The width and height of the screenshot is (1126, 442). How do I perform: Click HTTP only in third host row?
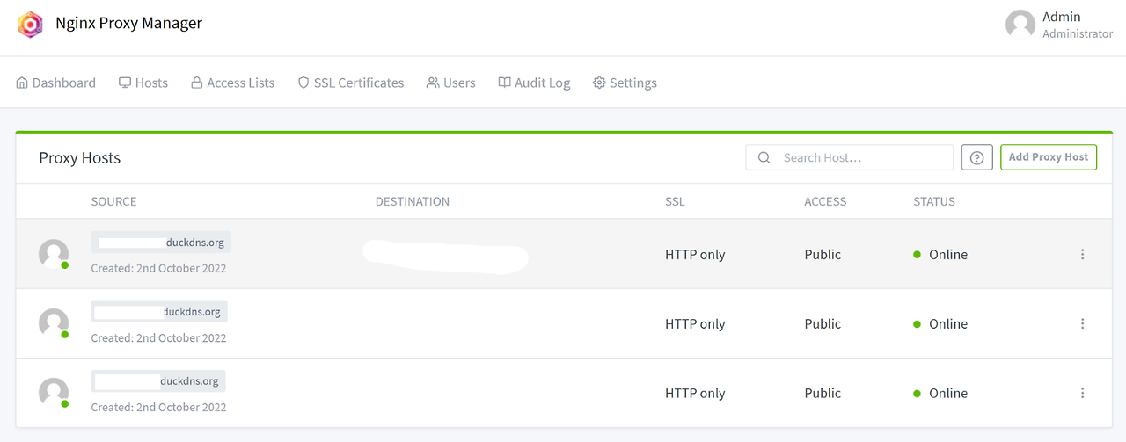695,393
